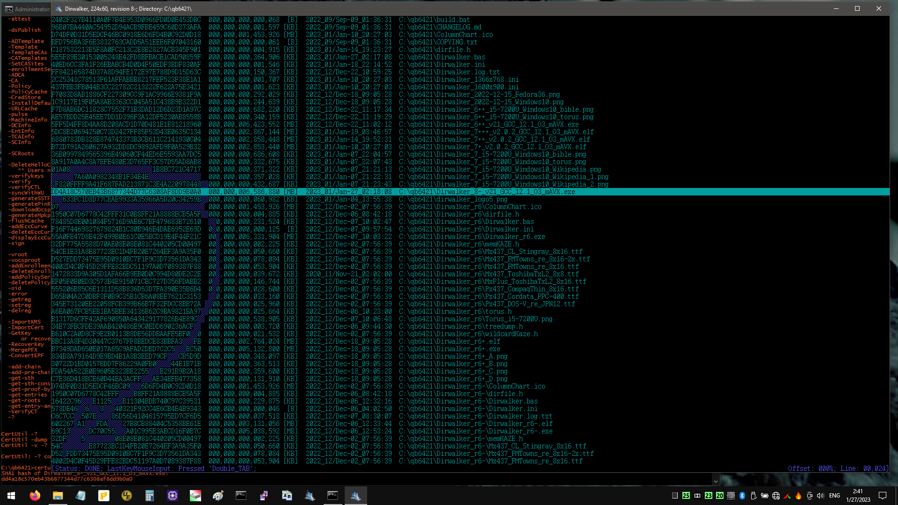Click the console scrollbar down chevron

pyautogui.click(x=716, y=481)
